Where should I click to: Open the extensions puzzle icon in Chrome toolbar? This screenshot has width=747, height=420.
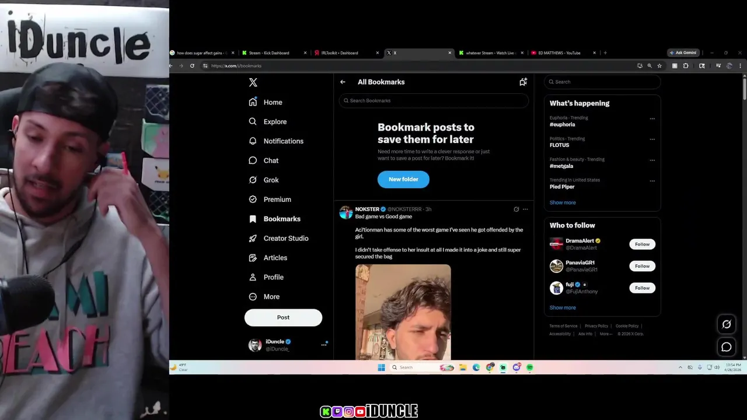(x=686, y=66)
